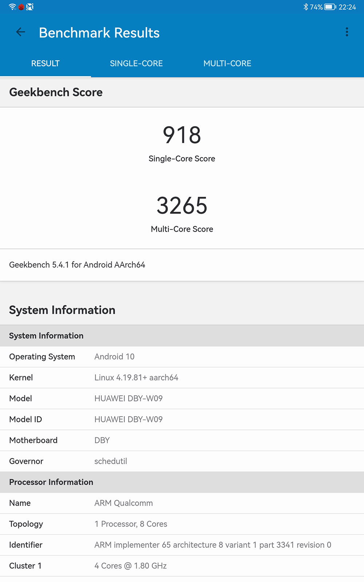This screenshot has height=582, width=364.
Task: Tap the 918 single-core score
Action: (x=182, y=135)
